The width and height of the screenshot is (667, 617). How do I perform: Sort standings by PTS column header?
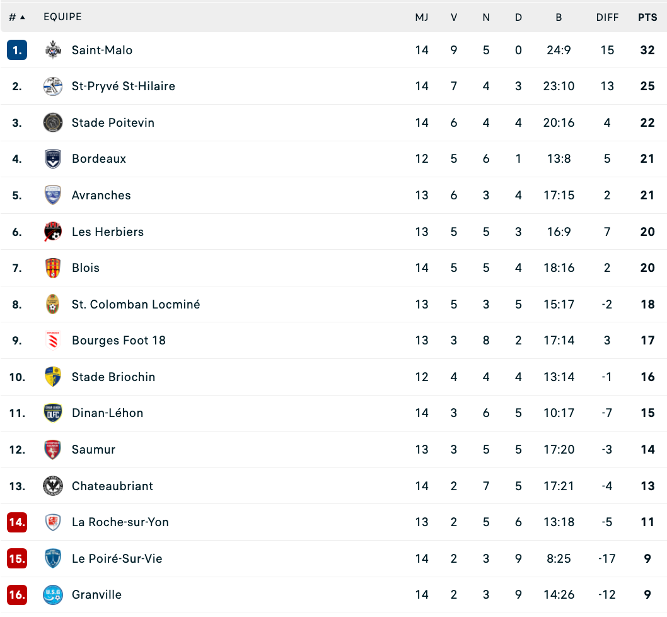pyautogui.click(x=647, y=17)
